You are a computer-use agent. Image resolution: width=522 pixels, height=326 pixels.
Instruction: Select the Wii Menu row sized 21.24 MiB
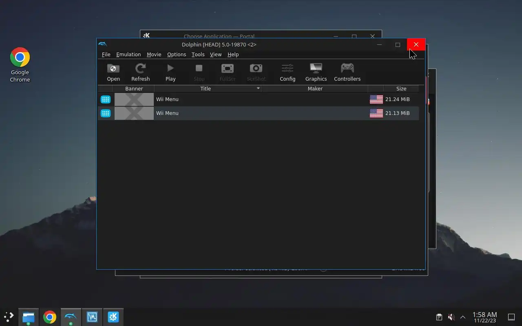pos(259,99)
